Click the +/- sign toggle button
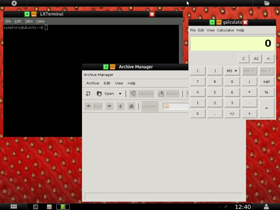 (x=232, y=114)
